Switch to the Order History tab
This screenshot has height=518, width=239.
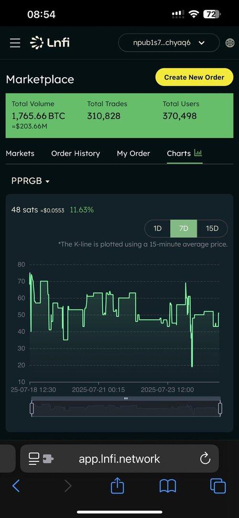point(76,153)
